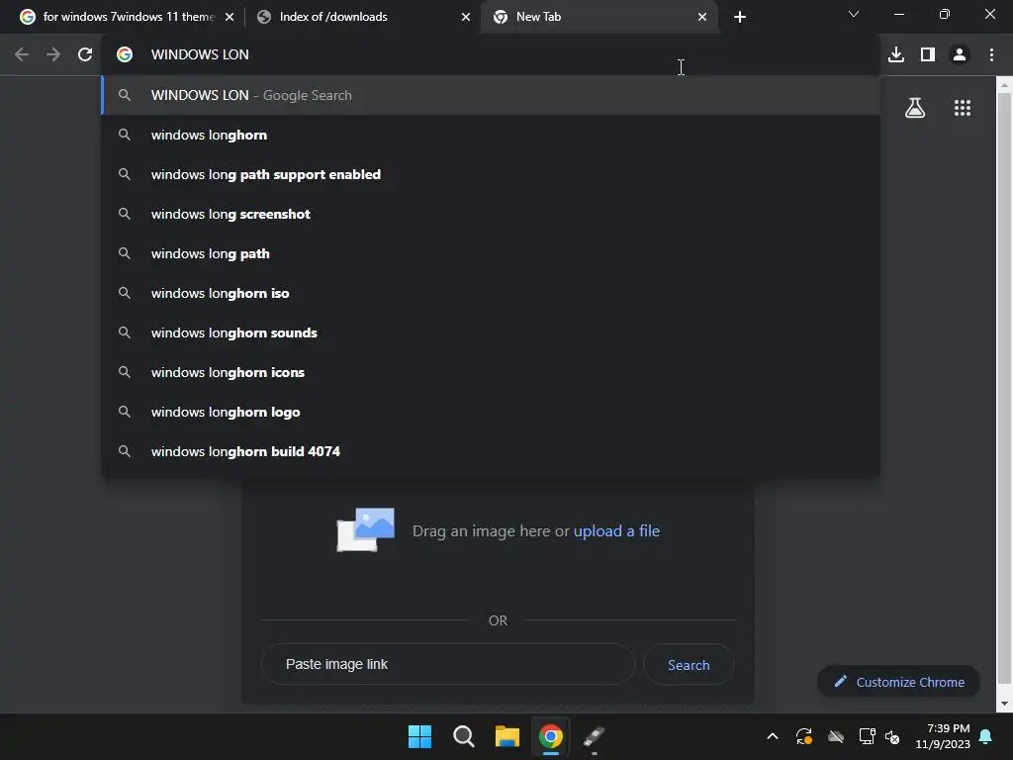Screen dimensions: 1013x760
Task: Click the address bar text 'WINDOWS LON'
Action: coord(200,54)
